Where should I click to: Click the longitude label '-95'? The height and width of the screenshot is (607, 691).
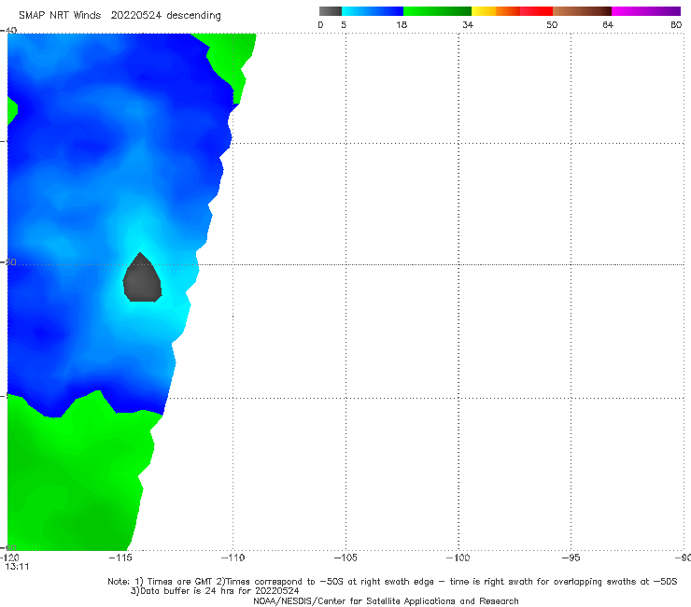coord(571,558)
